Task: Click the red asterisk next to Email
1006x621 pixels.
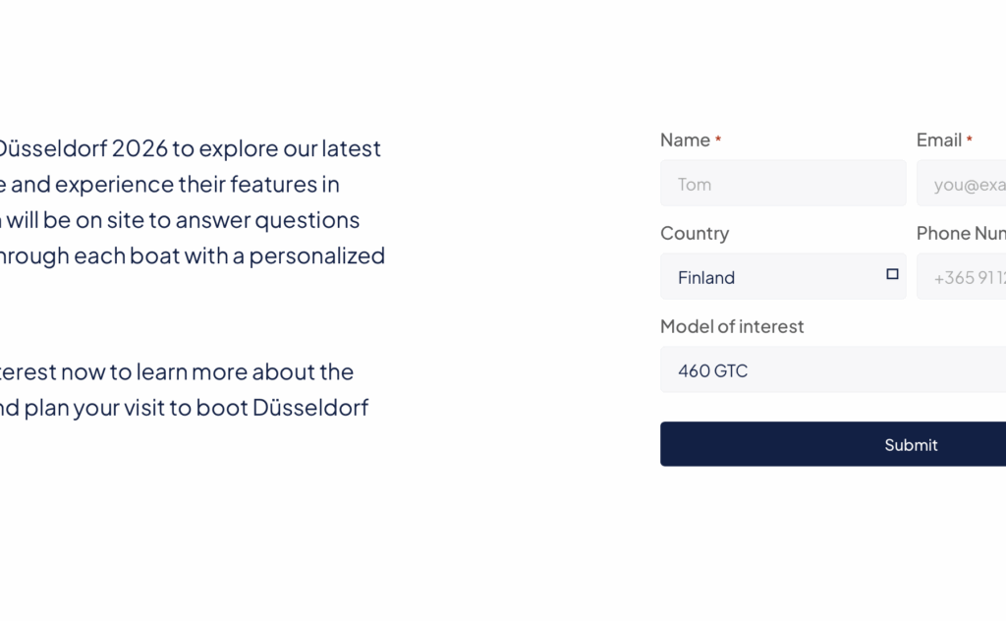Action: [x=970, y=141]
